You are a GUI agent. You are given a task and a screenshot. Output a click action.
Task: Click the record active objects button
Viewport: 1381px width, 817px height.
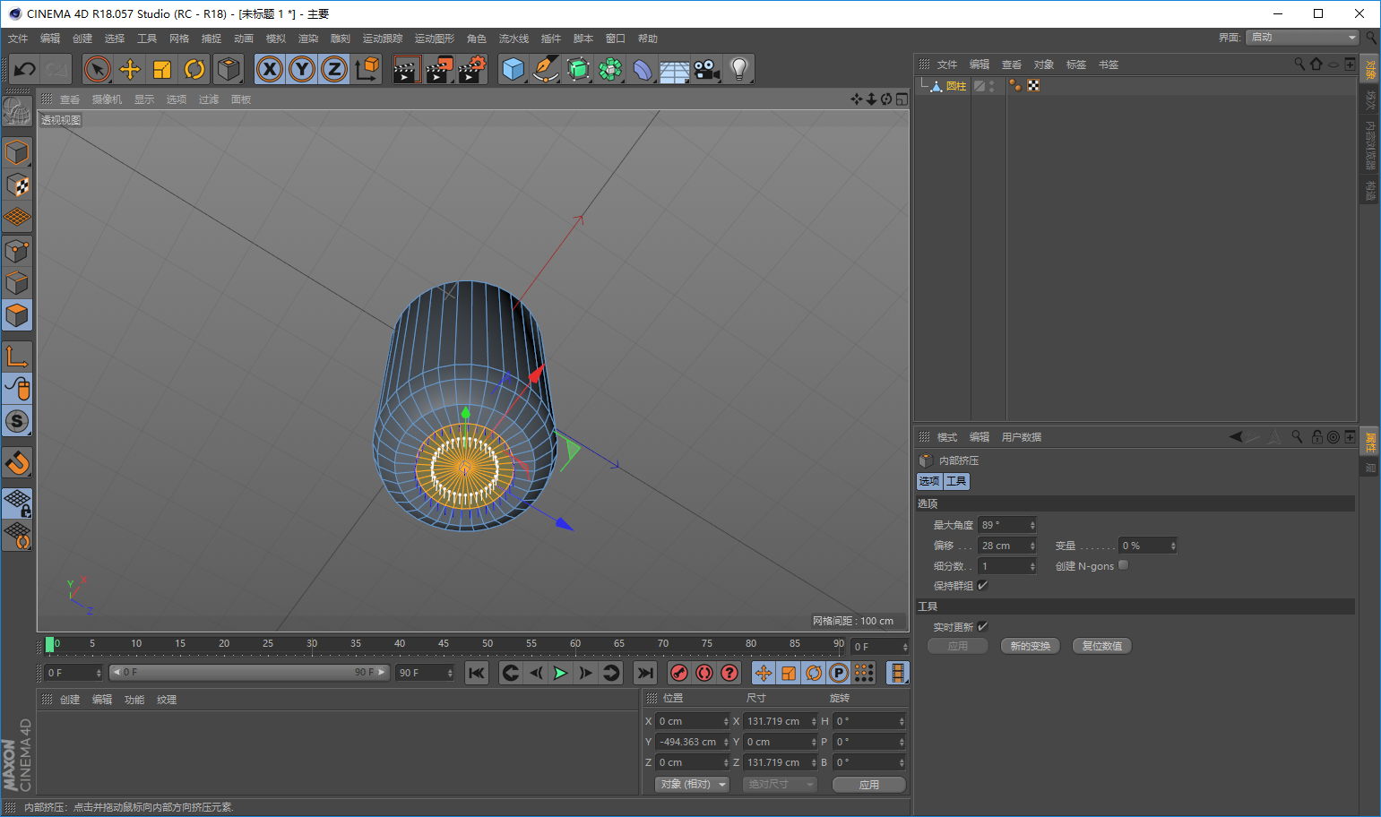click(679, 673)
